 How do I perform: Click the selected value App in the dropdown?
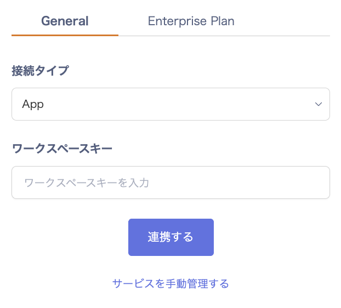pyautogui.click(x=33, y=105)
